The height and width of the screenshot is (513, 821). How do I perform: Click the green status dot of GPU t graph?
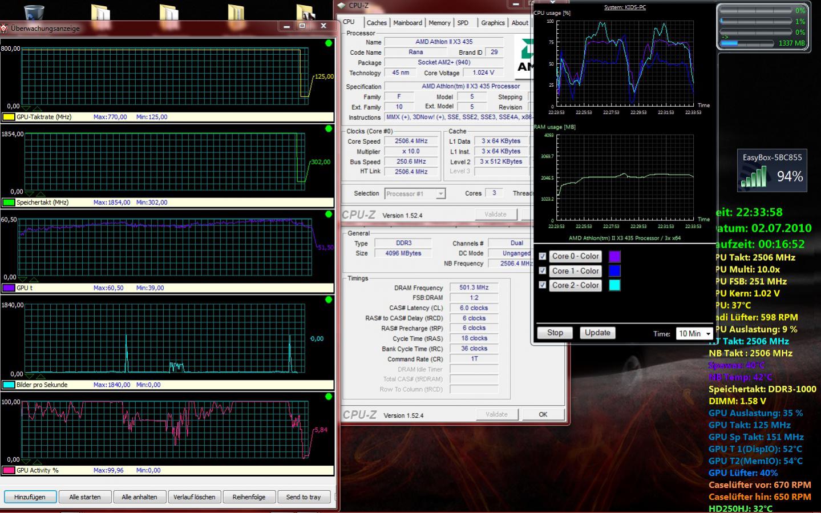329,215
